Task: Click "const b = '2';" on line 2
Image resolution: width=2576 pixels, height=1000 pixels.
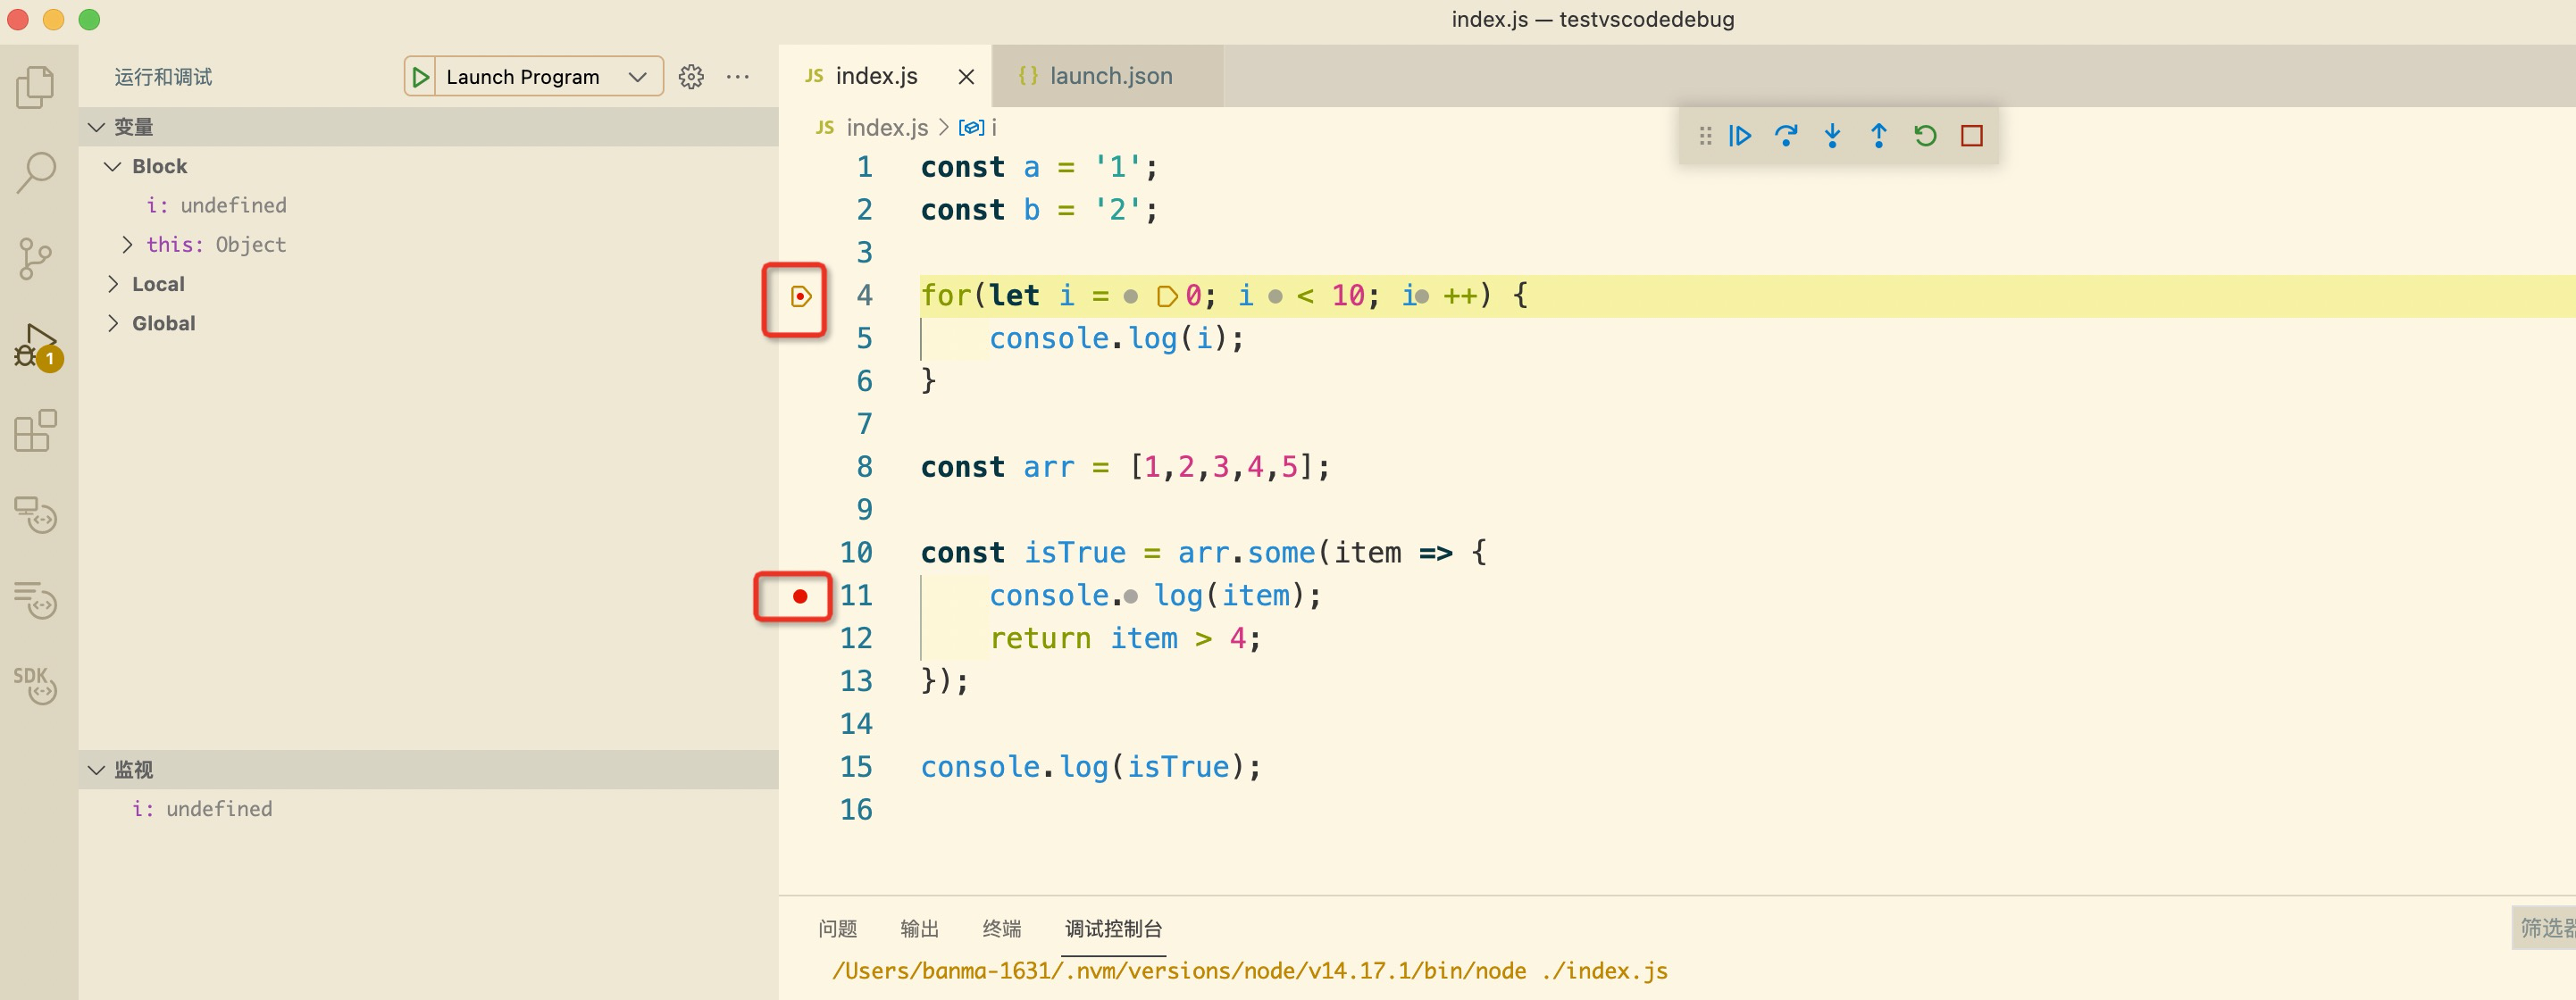Action: pyautogui.click(x=1040, y=210)
